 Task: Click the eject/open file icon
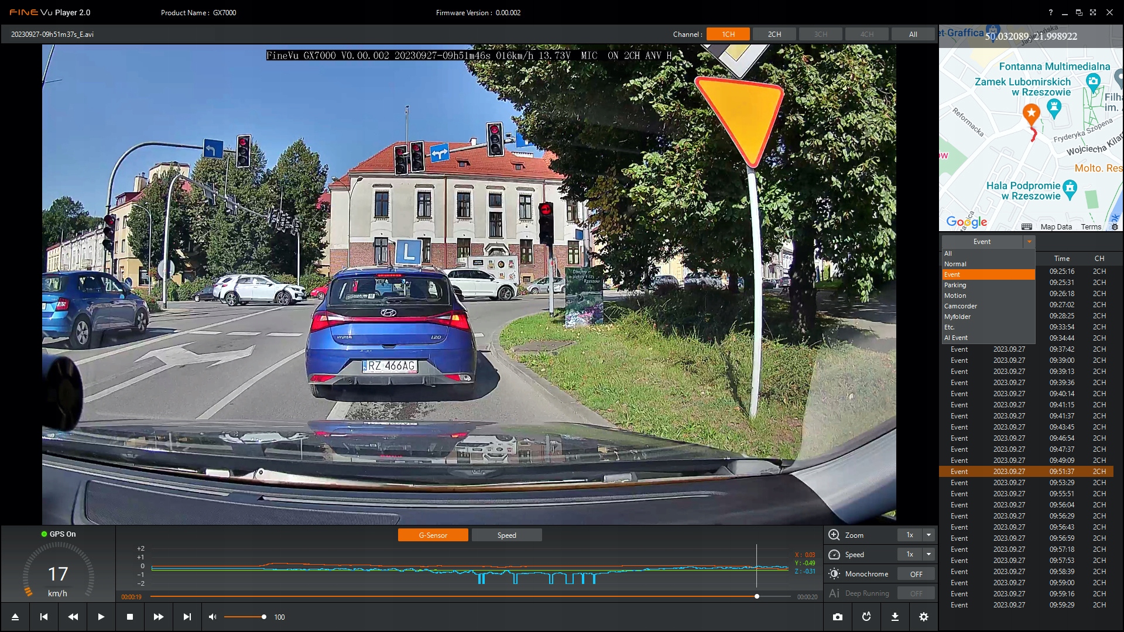(15, 617)
